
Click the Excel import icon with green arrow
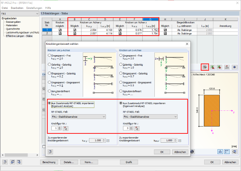coord(219,67)
